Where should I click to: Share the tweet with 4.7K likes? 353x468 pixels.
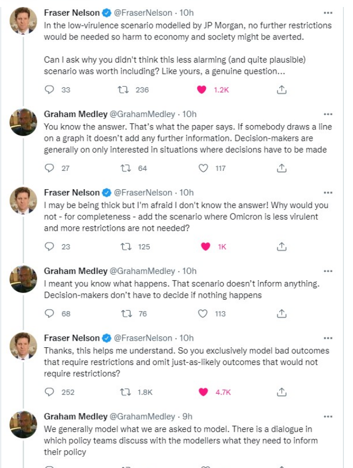281,392
